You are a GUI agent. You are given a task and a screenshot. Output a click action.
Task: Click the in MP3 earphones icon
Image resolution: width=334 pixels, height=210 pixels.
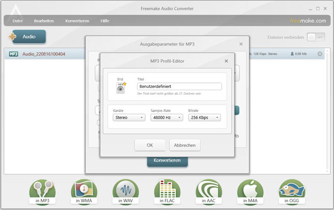pos(42,192)
